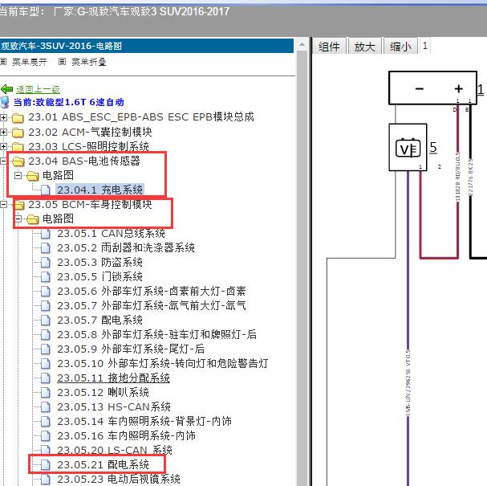
Task: Click the 菜单折叠 list icon
Action: point(62,62)
